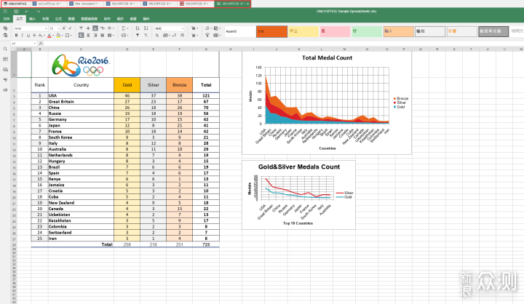The width and height of the screenshot is (524, 304).
Task: Click the Redo arrow
Action: (38, 12)
